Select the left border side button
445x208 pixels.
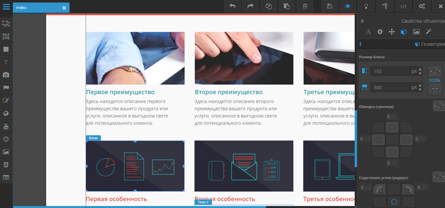(378, 140)
